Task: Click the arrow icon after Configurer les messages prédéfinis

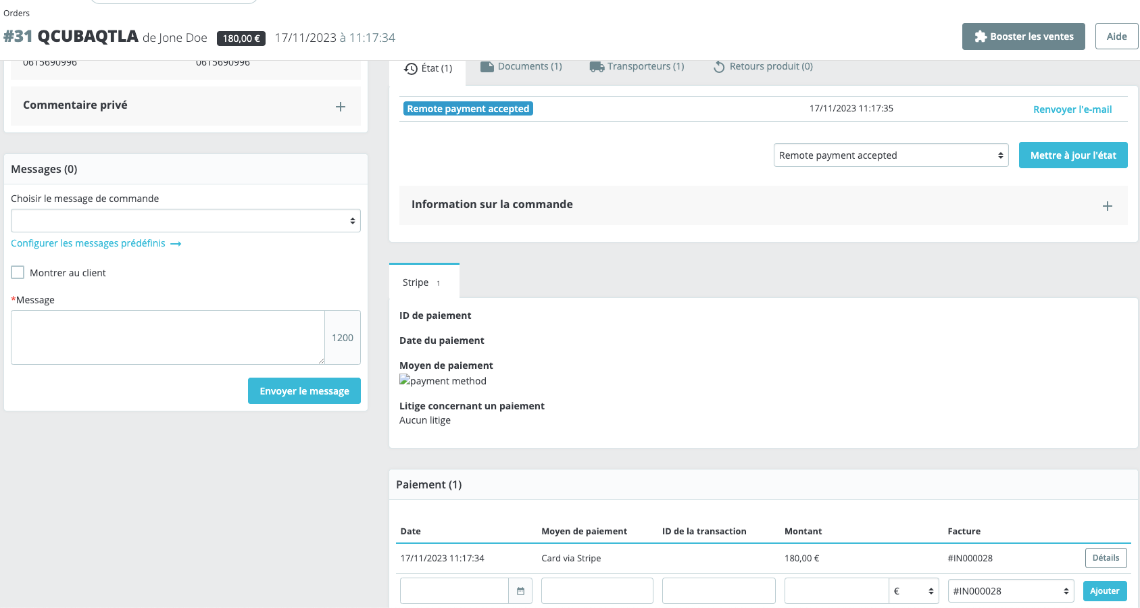Action: coord(176,244)
